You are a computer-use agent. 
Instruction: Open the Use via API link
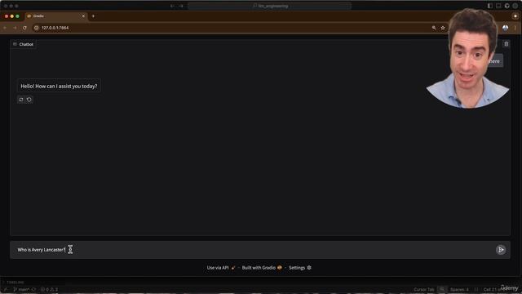221,268
